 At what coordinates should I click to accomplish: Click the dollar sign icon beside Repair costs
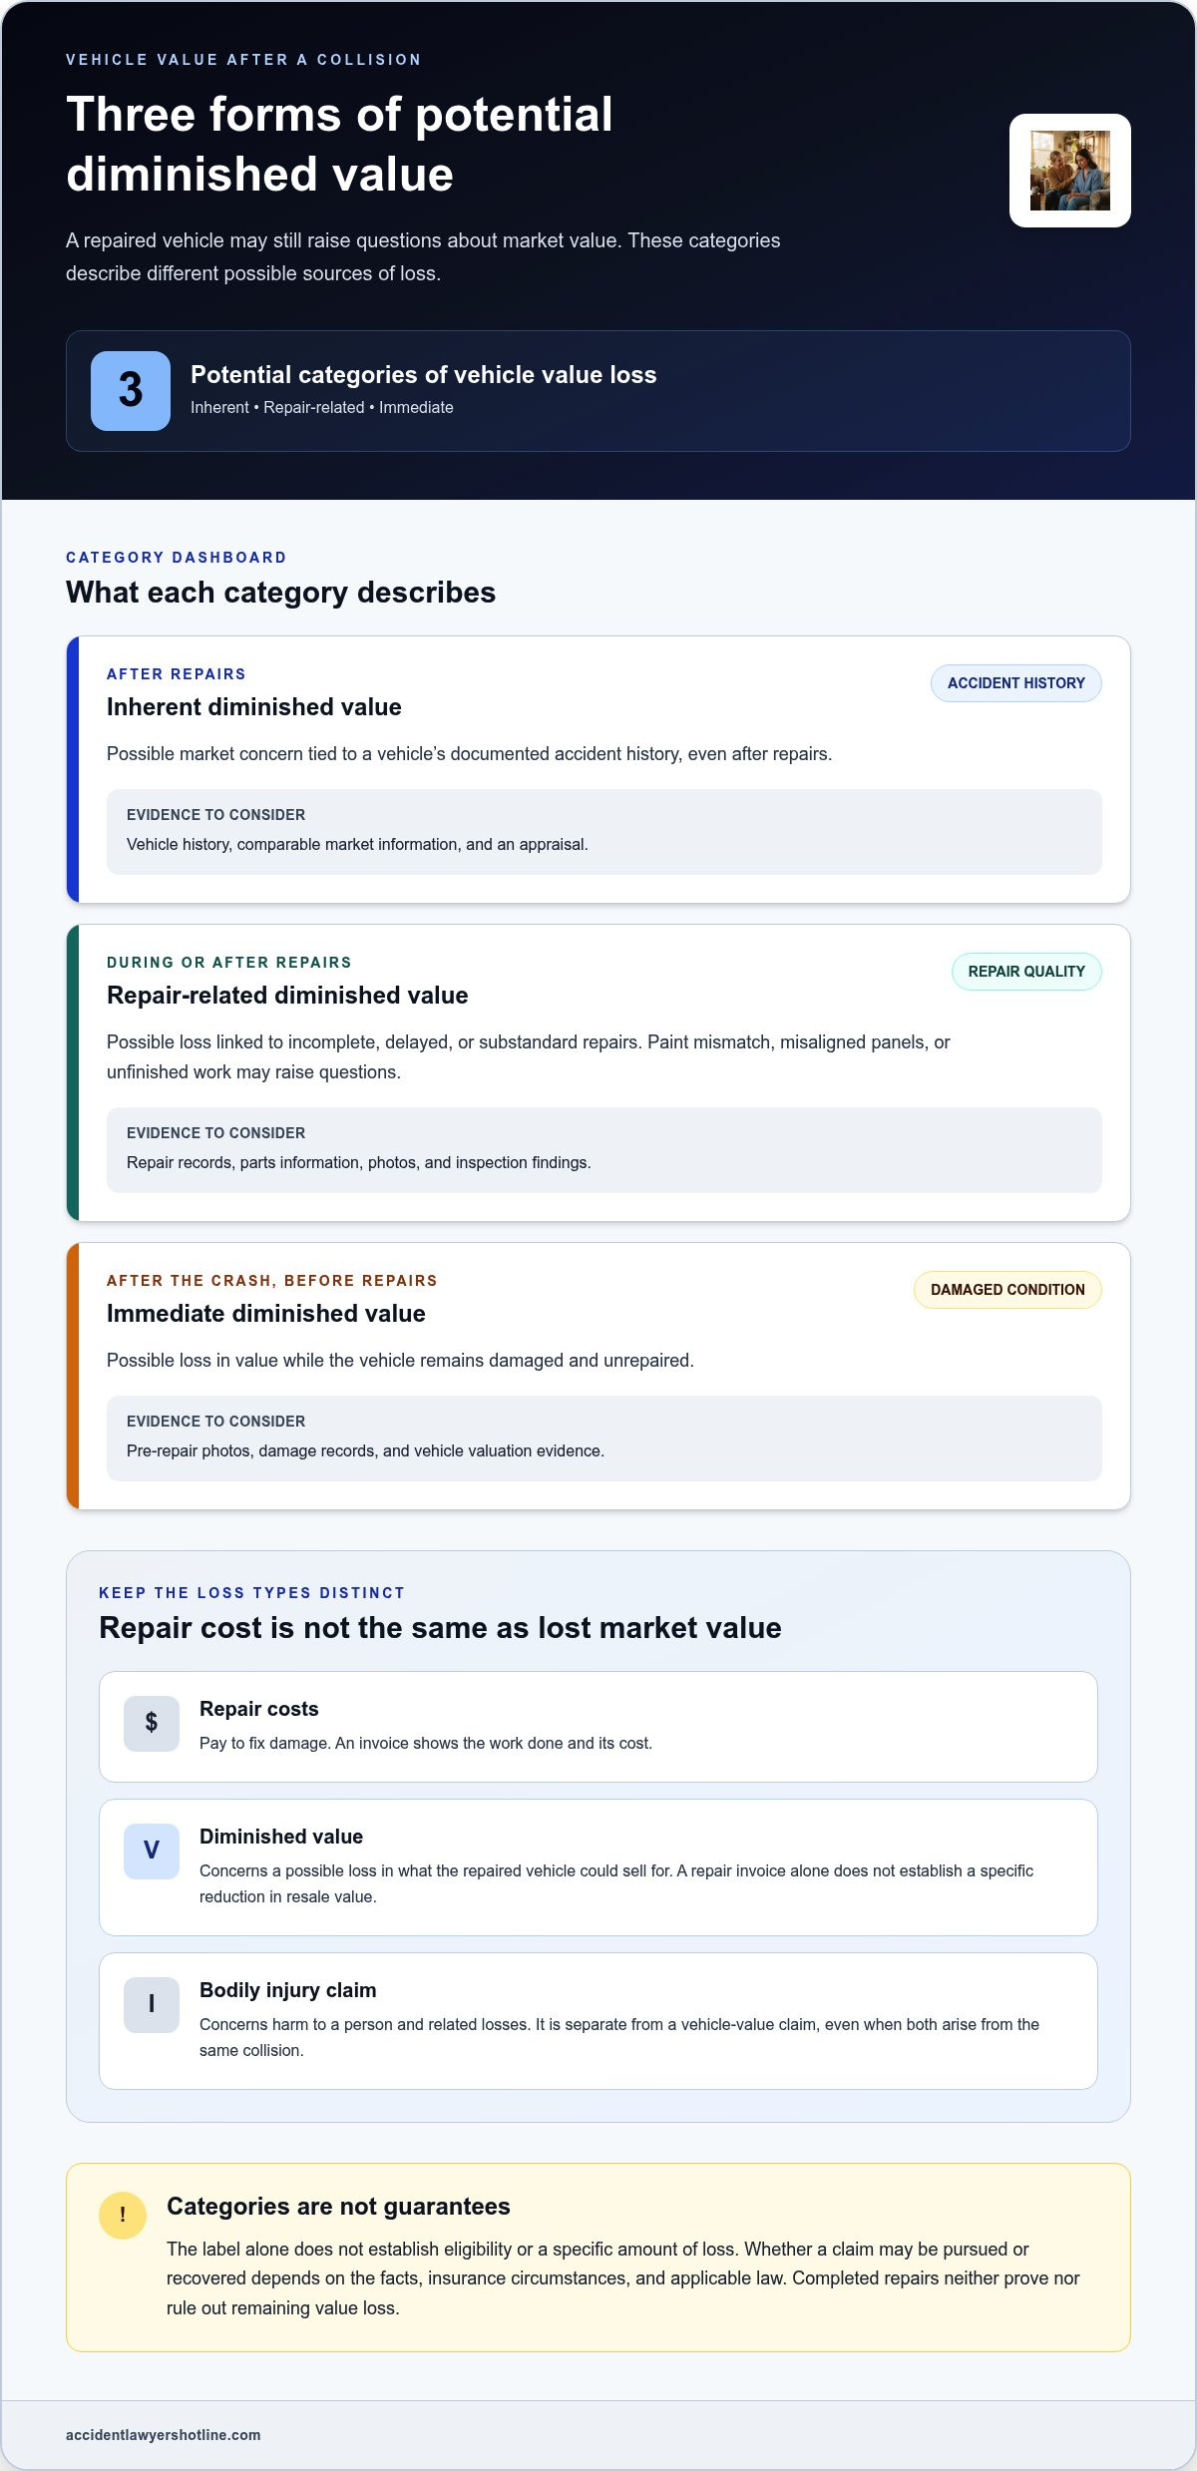click(152, 1723)
